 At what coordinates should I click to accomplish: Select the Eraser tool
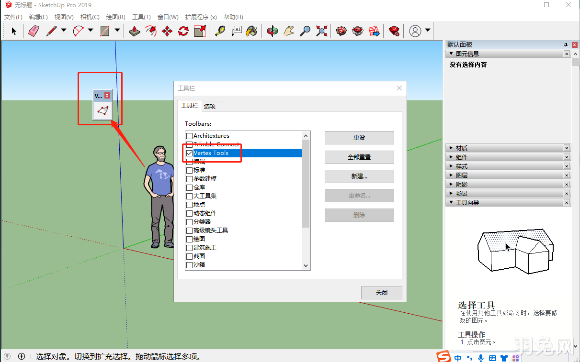click(x=34, y=31)
